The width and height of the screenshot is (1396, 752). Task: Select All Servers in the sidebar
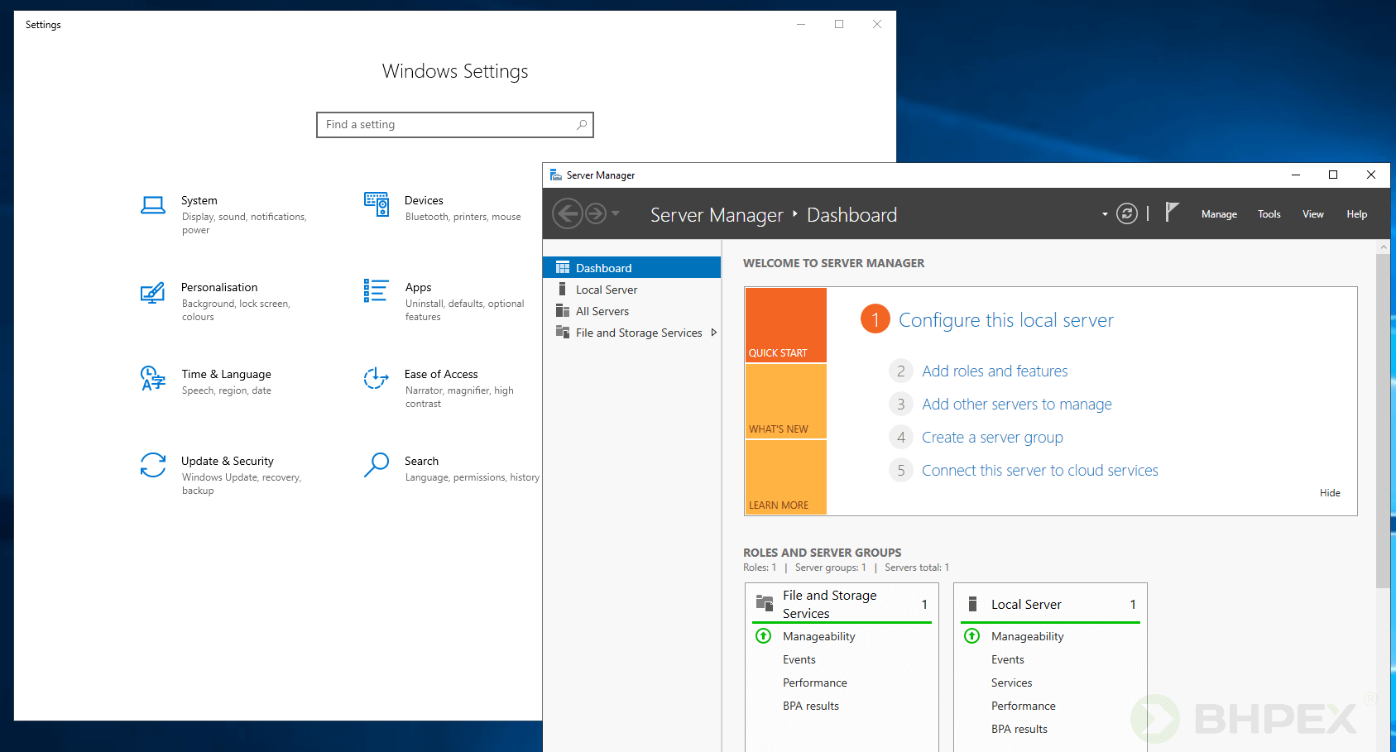pos(632,311)
